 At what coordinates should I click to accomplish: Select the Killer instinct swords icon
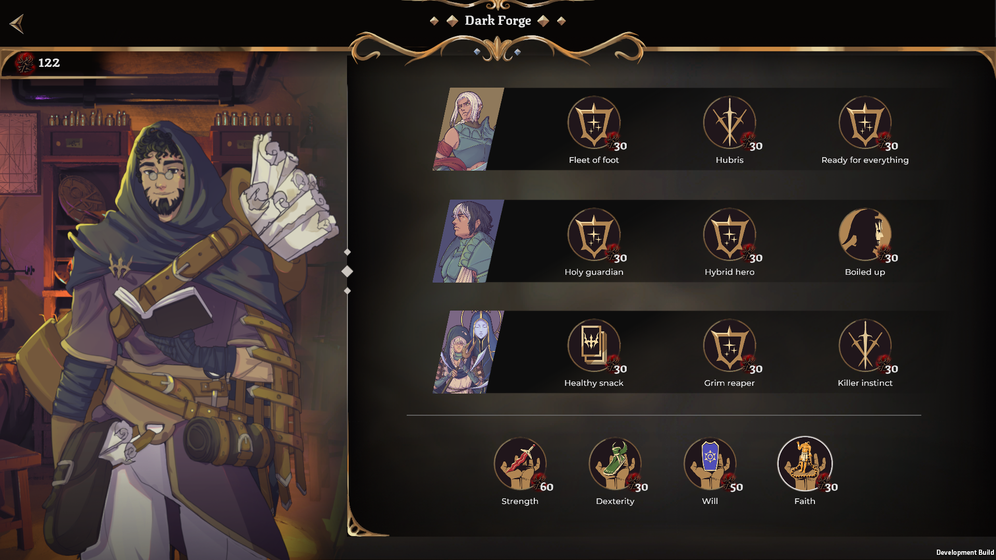click(865, 346)
